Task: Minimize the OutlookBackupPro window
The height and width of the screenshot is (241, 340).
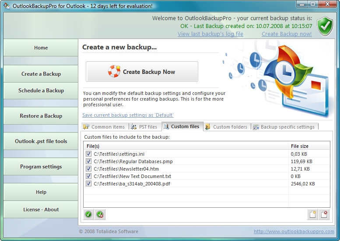Action: tap(302, 4)
